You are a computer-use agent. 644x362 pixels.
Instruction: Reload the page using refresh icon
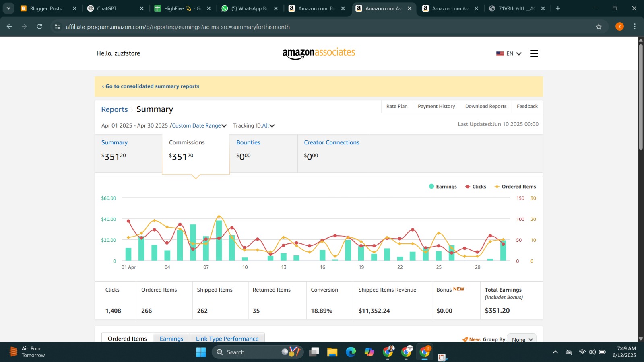tap(39, 27)
